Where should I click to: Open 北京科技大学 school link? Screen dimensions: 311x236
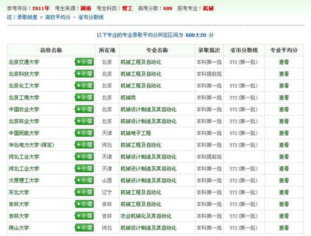(x=24, y=74)
